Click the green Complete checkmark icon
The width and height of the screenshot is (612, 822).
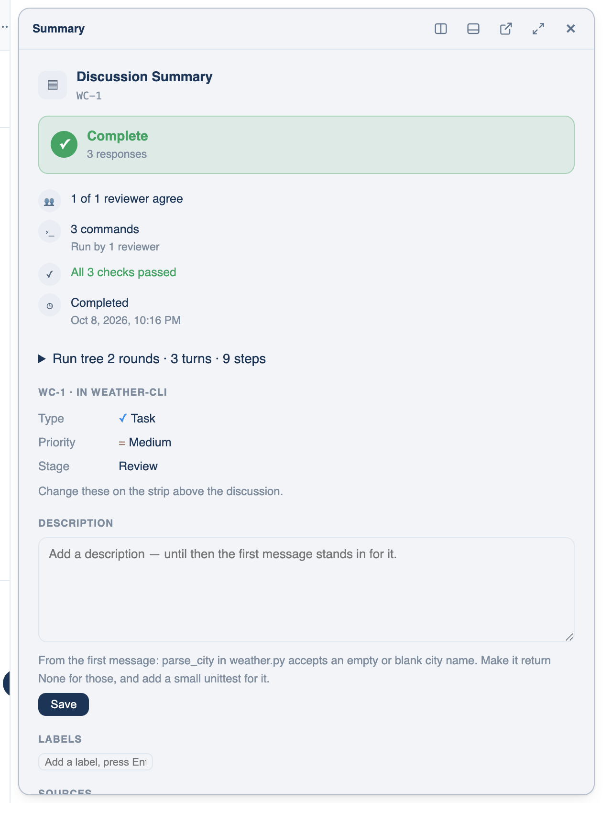pyautogui.click(x=64, y=144)
